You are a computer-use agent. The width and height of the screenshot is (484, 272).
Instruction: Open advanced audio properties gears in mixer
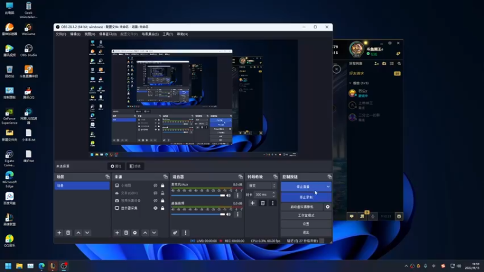(175, 233)
